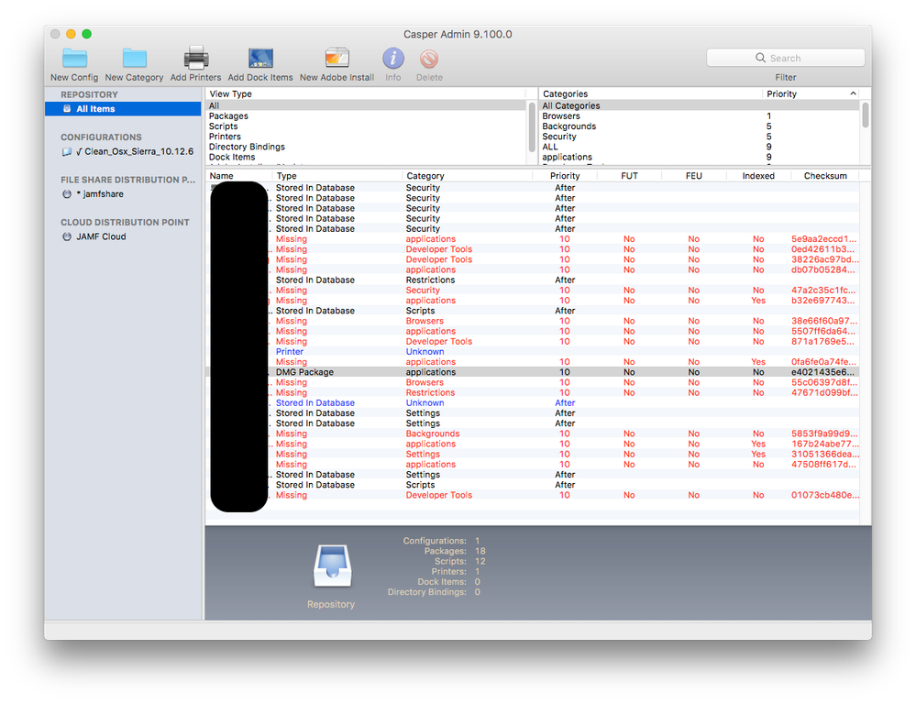Sort the table by the Type column header

coord(337,176)
